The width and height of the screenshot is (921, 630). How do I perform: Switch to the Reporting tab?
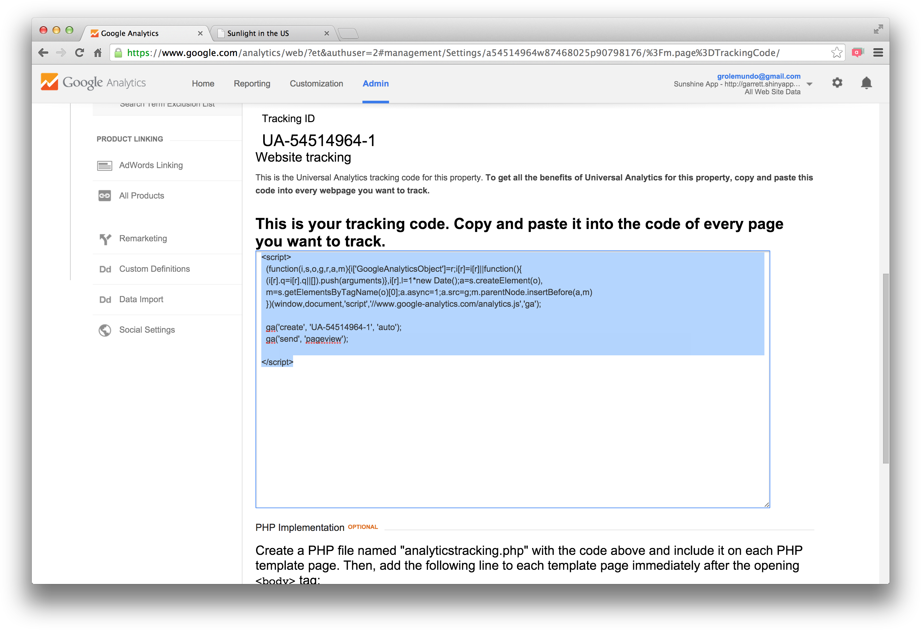click(252, 84)
